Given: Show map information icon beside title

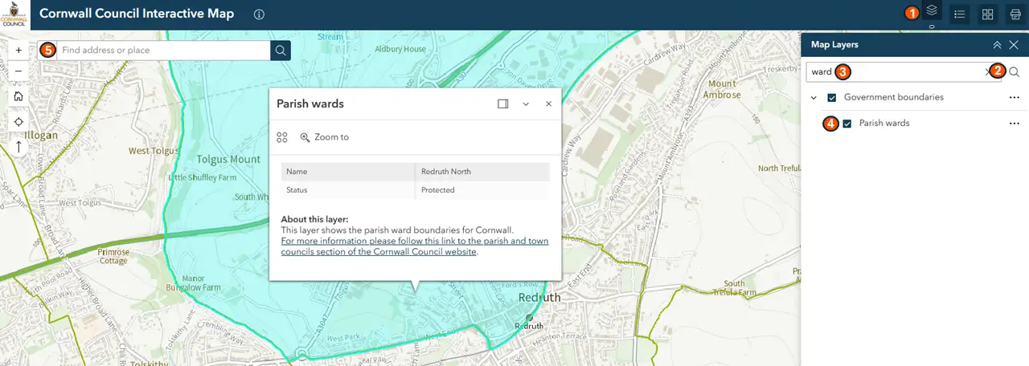Looking at the screenshot, I should 259,14.
